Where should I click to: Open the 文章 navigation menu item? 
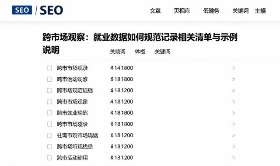155,11
